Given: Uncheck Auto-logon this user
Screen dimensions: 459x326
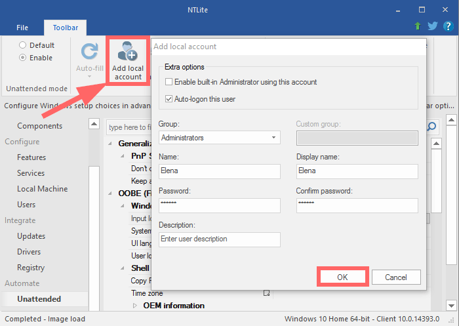Looking at the screenshot, I should (169, 98).
